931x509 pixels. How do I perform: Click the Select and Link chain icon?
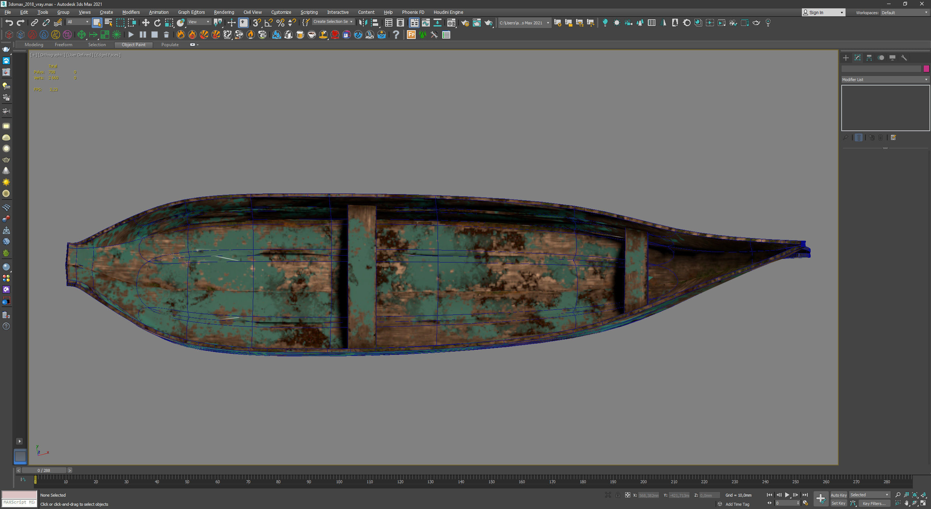coord(34,23)
